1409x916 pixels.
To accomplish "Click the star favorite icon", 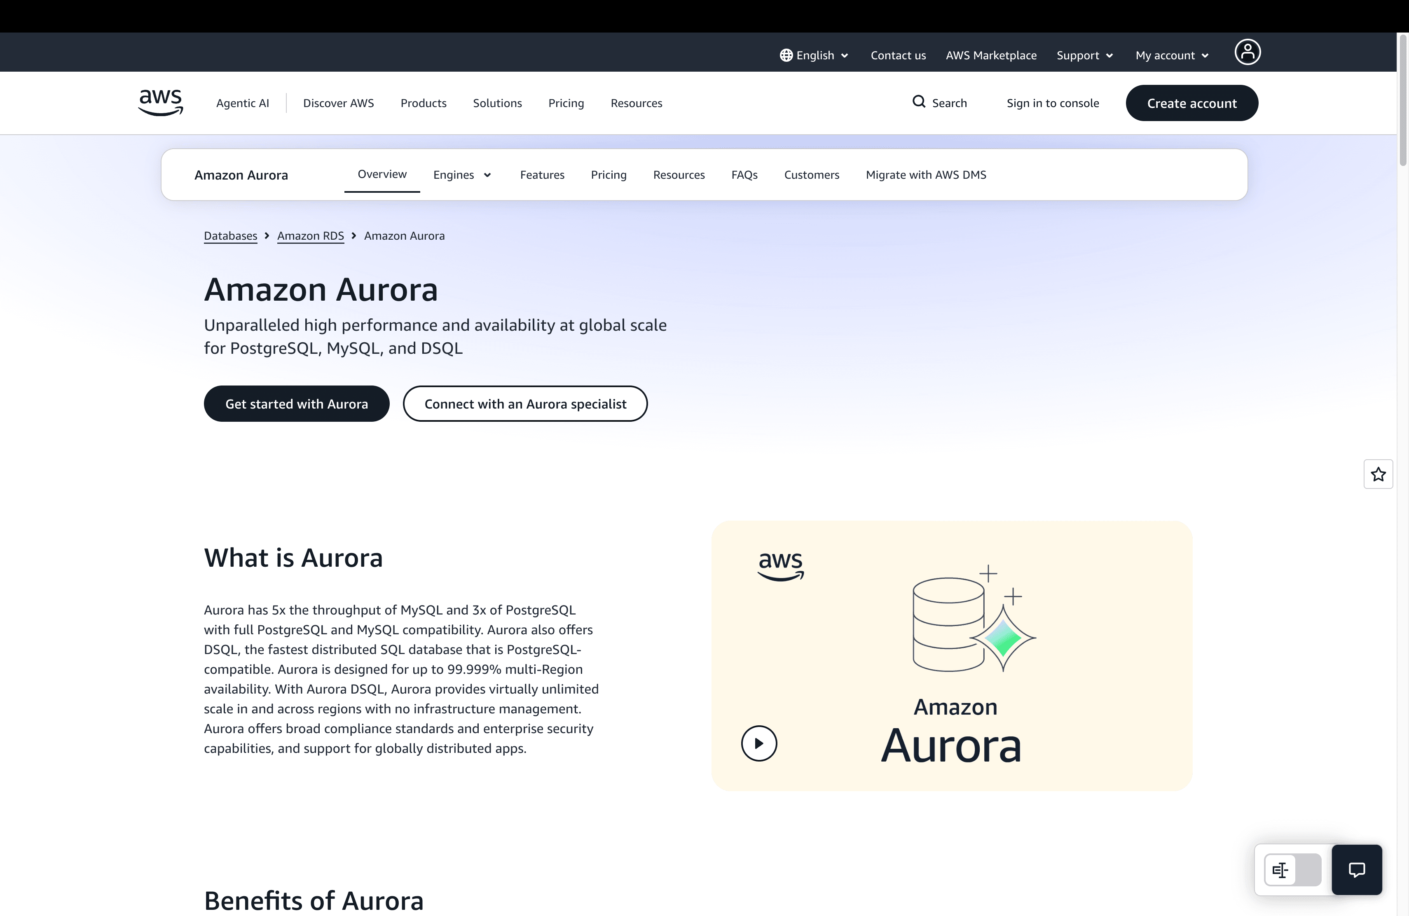I will [x=1378, y=474].
